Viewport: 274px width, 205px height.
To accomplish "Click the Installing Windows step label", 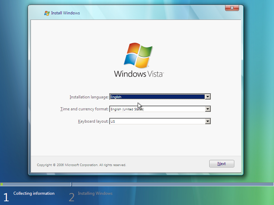I will point(95,193).
